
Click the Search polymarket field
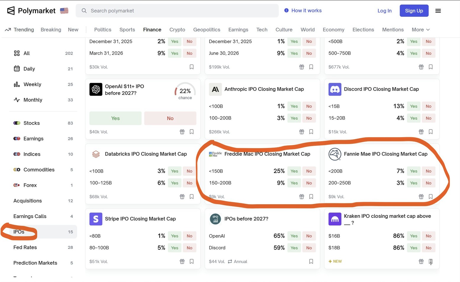coord(177,11)
